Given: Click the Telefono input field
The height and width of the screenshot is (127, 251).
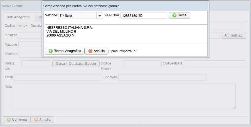Looking at the screenshot, I should [x=30, y=54].
